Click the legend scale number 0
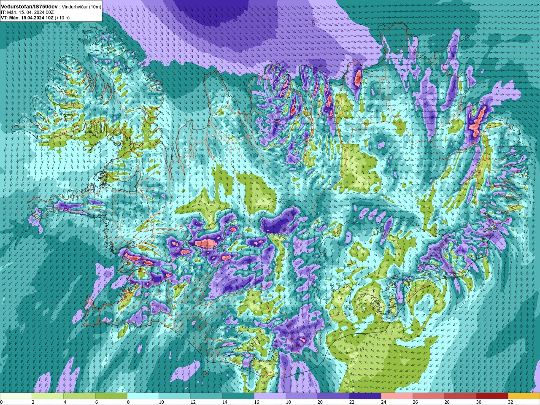Image resolution: width=540 pixels, height=405 pixels. click(x=1, y=402)
